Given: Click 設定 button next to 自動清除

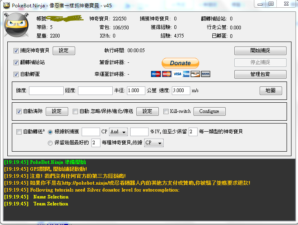Looking at the screenshot, I should point(57,111).
